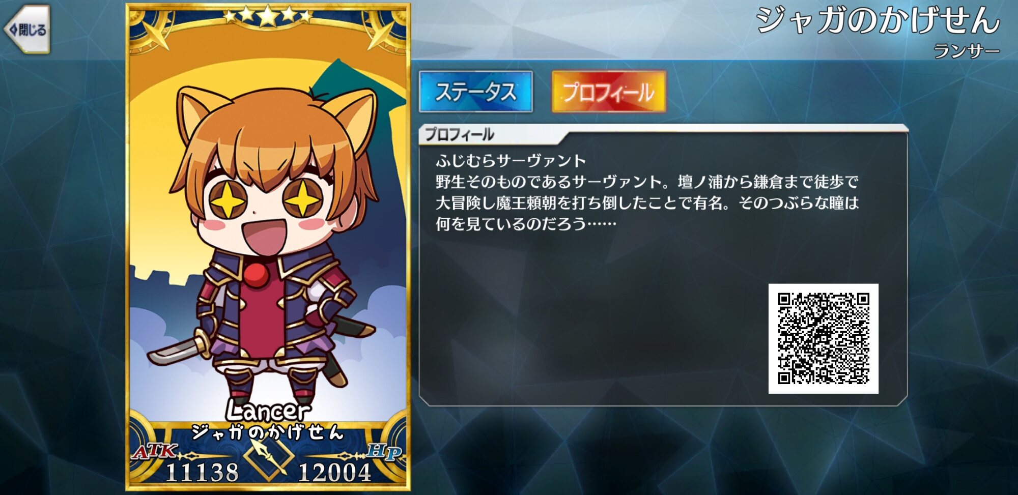
Task: Click the red ATK label icon
Action: [x=154, y=452]
